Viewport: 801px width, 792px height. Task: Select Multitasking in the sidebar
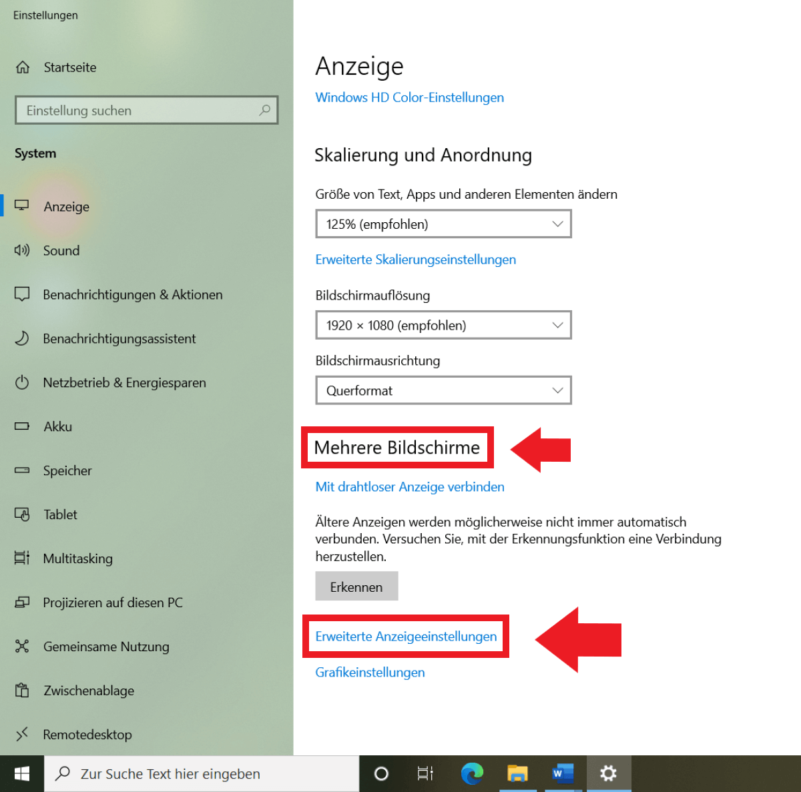78,558
